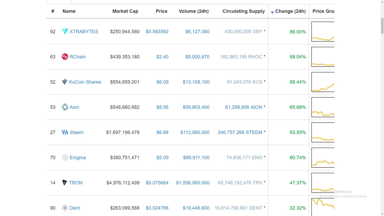Open the KuCoin Shares coin page
This screenshot has height=216, width=384.
[x=85, y=82]
